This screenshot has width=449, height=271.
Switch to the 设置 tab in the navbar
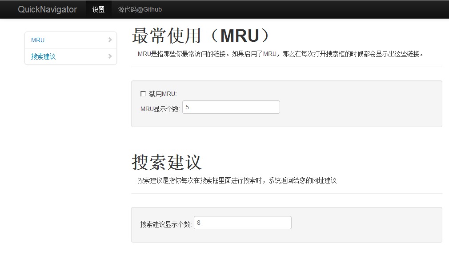click(98, 9)
